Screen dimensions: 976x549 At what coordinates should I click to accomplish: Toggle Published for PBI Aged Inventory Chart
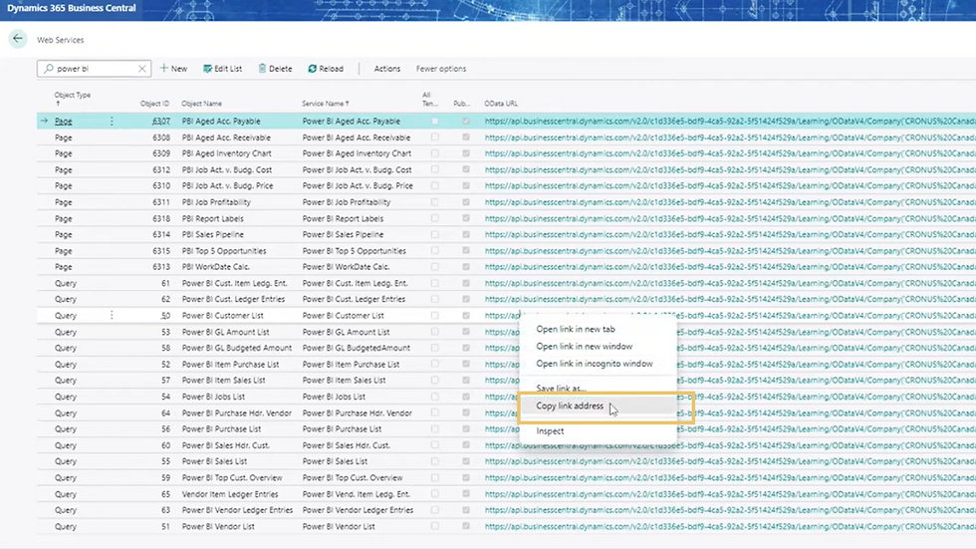point(466,153)
